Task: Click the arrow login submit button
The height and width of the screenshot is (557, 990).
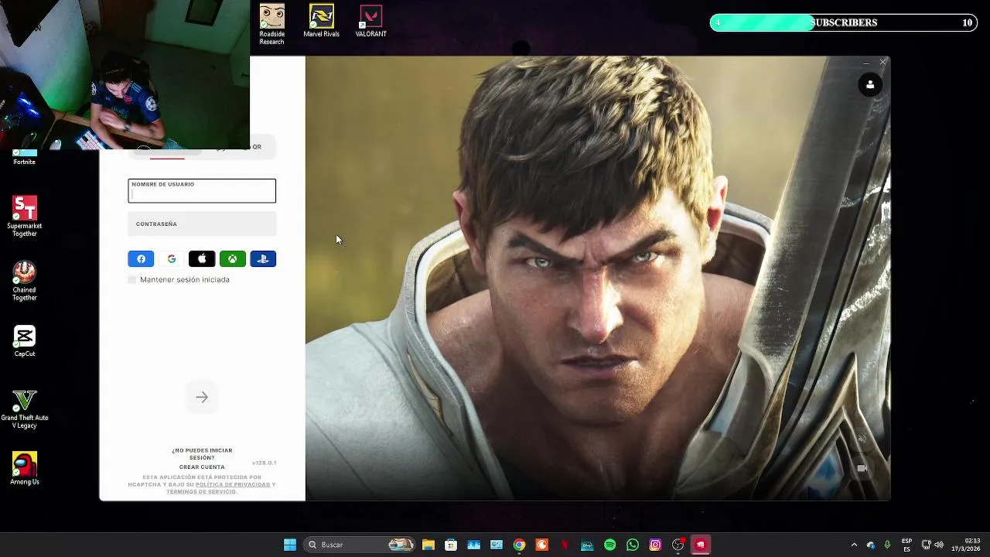Action: [202, 397]
